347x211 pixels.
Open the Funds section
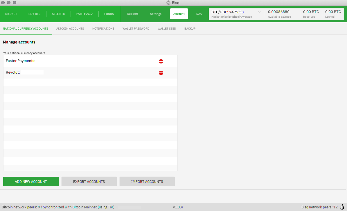tap(109, 14)
